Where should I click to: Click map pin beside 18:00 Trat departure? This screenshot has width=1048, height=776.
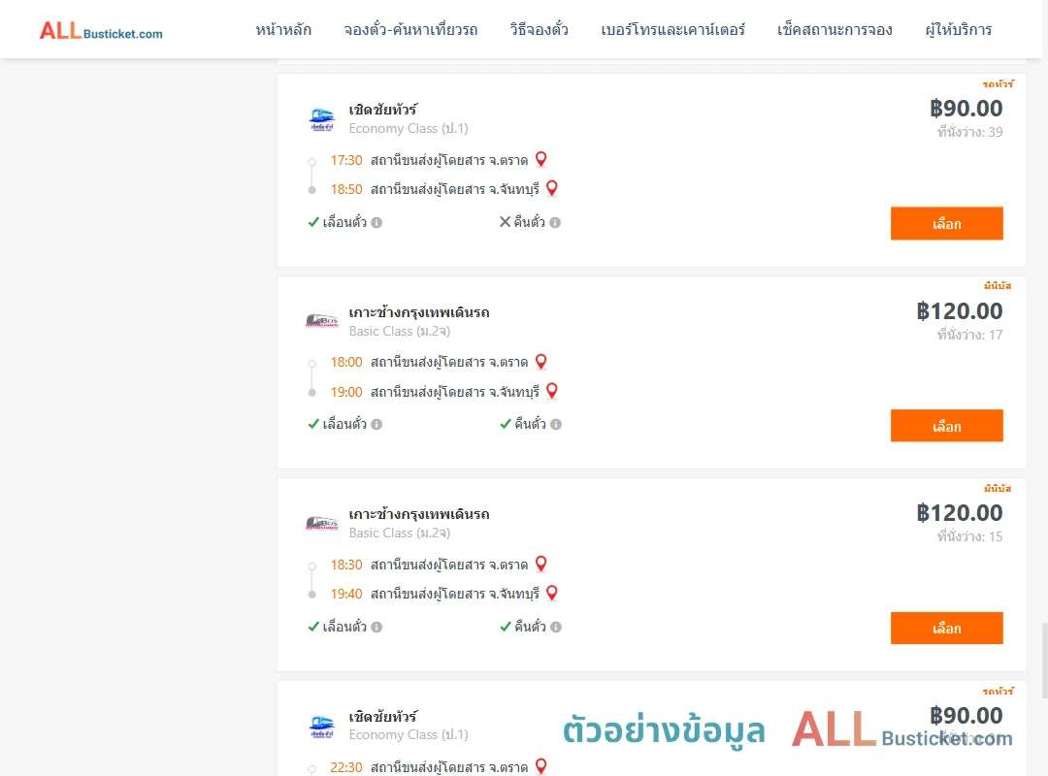click(541, 362)
